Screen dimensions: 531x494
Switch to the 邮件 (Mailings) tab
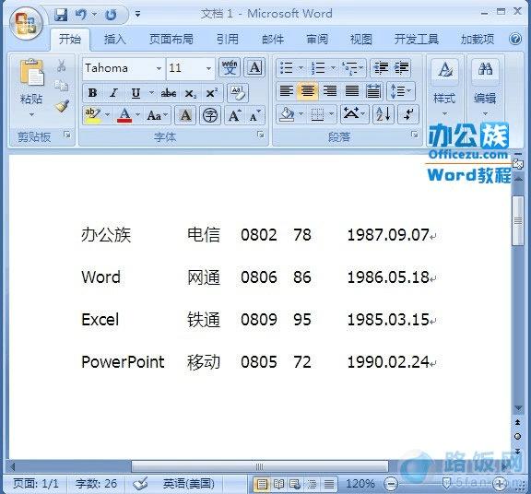273,40
